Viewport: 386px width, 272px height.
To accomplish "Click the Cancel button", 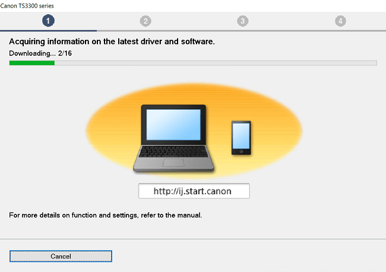I will pyautogui.click(x=61, y=256).
